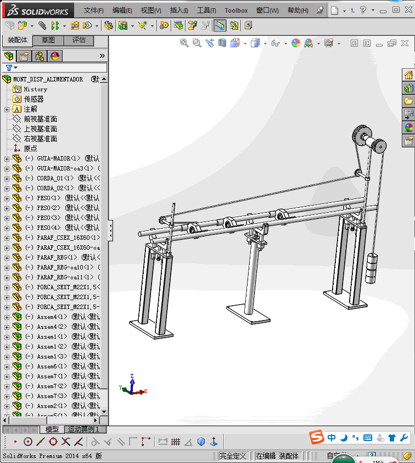
Task: Switch to the 模型 tab
Action: coord(52,429)
